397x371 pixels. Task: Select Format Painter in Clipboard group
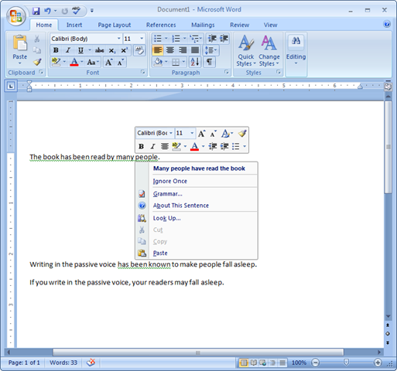click(x=37, y=62)
